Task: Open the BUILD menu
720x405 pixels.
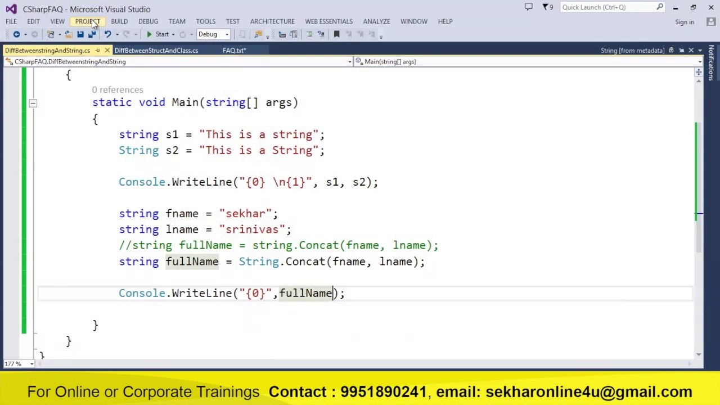Action: pos(119,21)
